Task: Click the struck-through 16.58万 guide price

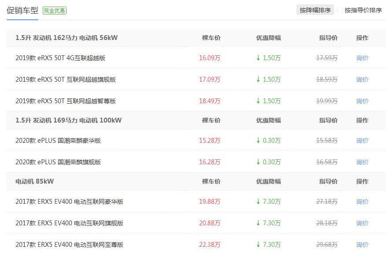Action: tap(327, 162)
